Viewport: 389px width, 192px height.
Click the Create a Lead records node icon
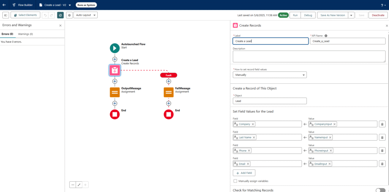coord(115,70)
